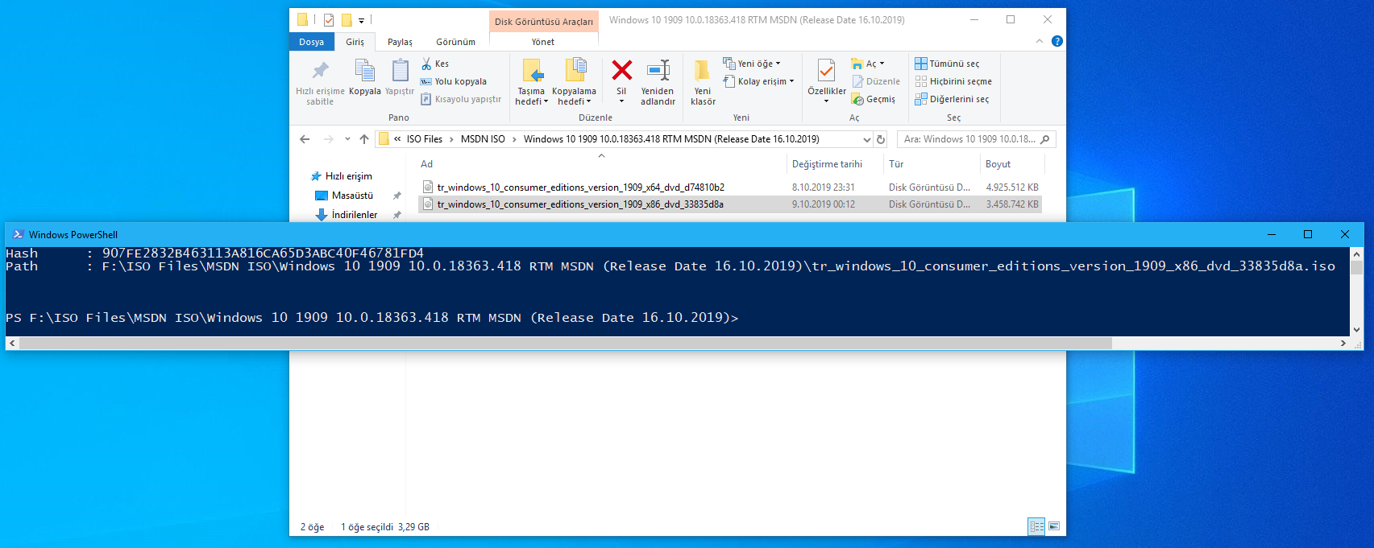Open Hızlı erişim in navigation pane
1374x548 pixels.
click(348, 176)
